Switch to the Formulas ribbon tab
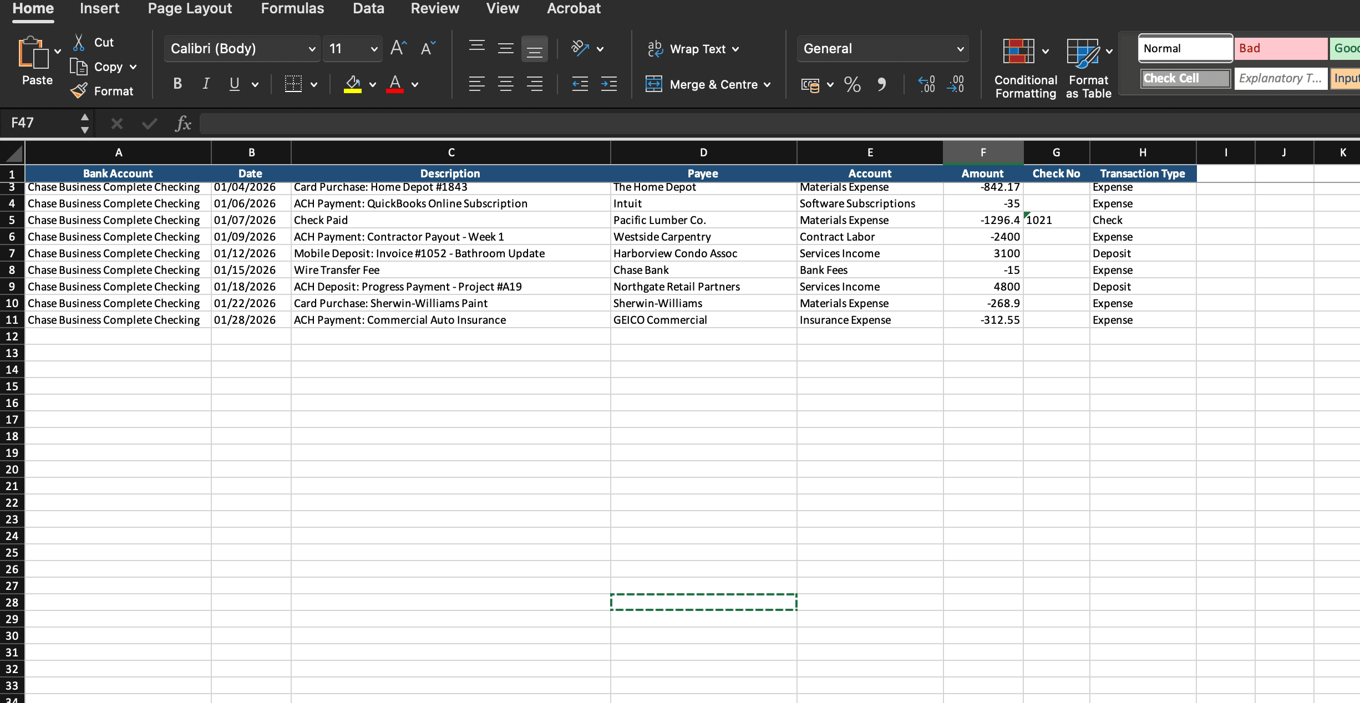The width and height of the screenshot is (1360, 703). 292,8
